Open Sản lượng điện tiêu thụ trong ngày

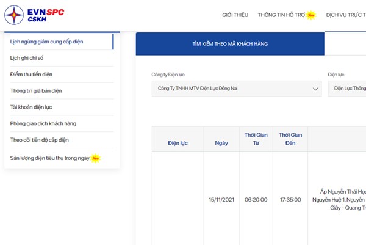point(50,158)
